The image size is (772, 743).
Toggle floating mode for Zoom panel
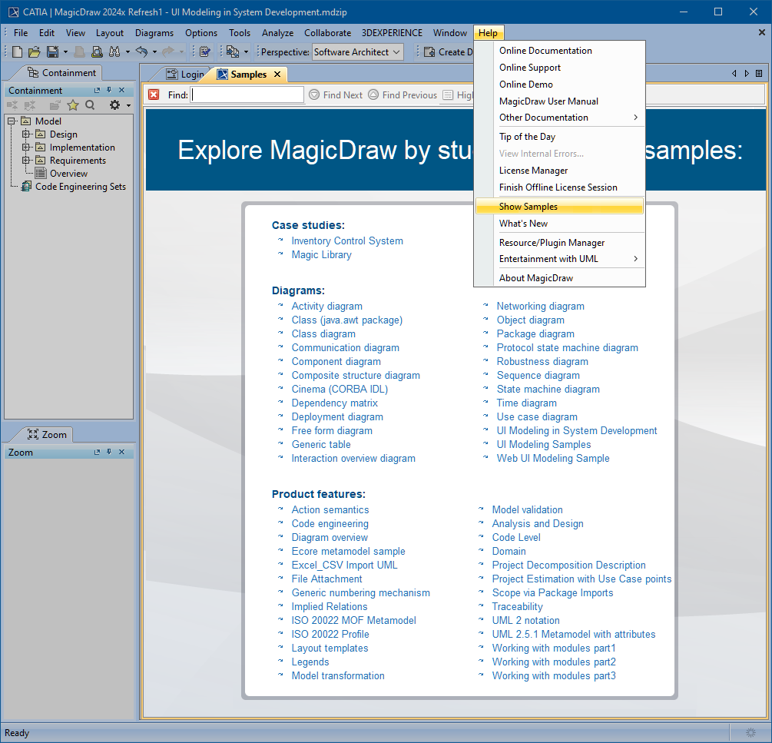(98, 453)
